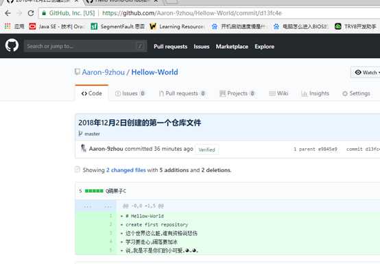380x264 pixels.
Task: Switch to the Insights tab
Action: [x=315, y=93]
